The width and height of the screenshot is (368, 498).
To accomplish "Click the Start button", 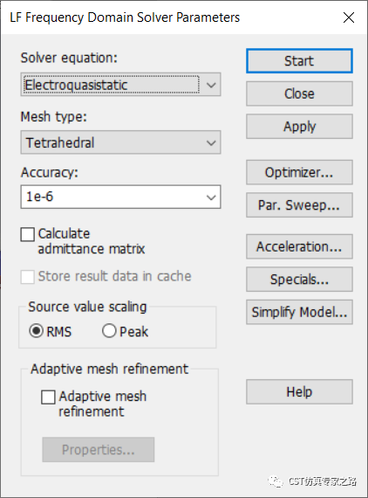I will pyautogui.click(x=299, y=61).
